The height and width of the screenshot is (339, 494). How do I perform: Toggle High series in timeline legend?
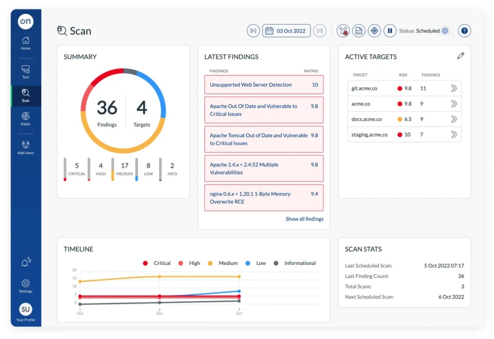pyautogui.click(x=189, y=263)
